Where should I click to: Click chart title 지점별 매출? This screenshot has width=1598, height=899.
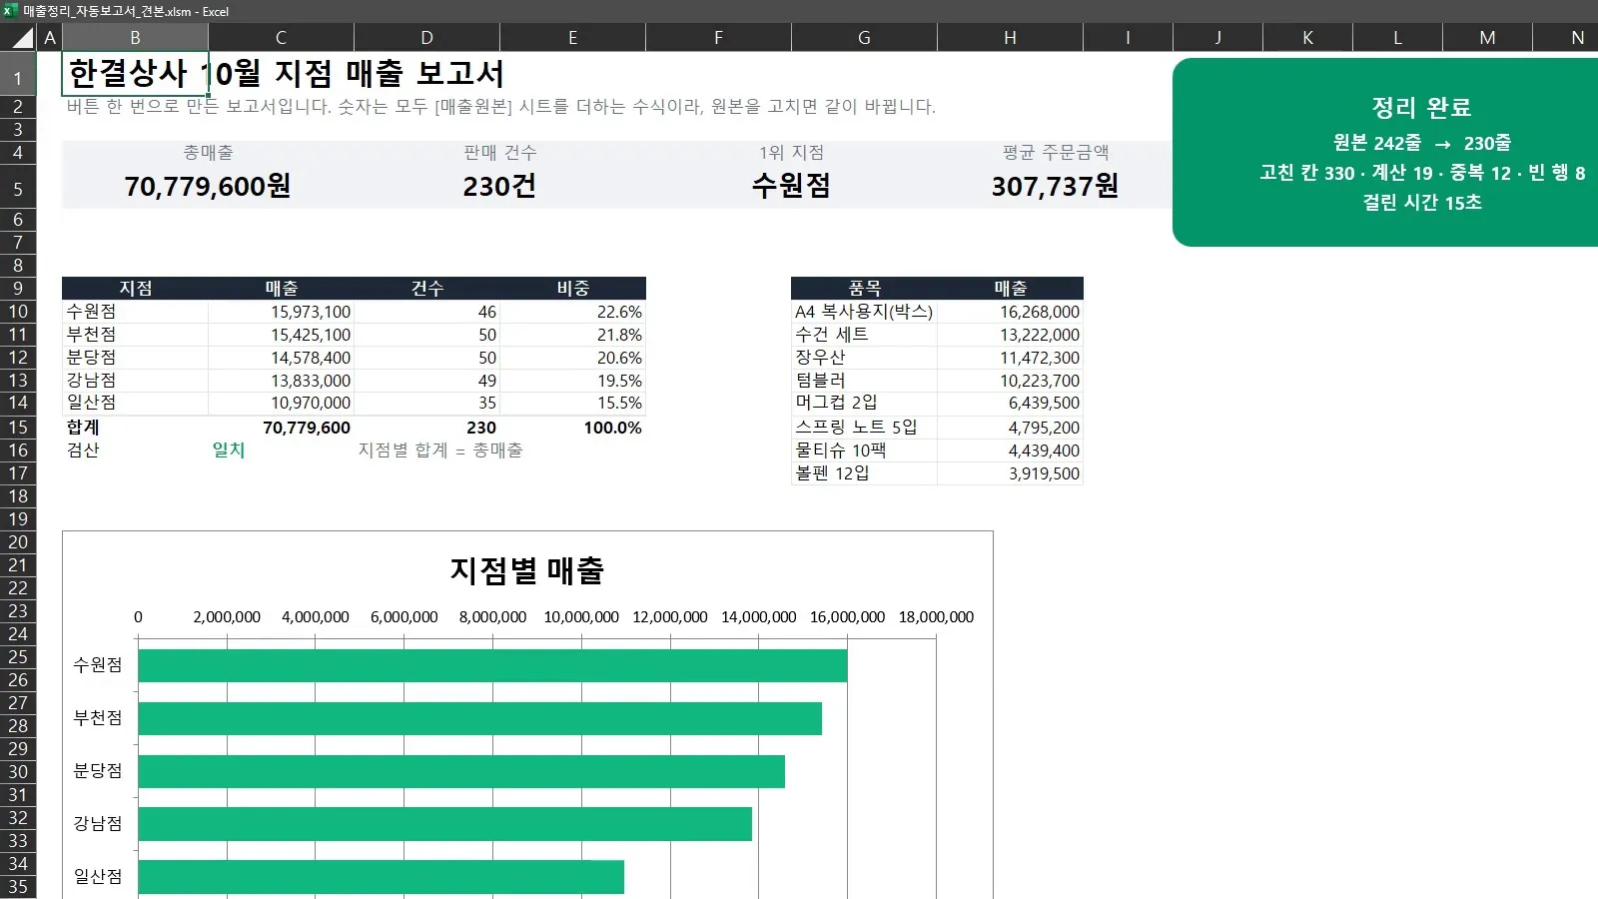tap(527, 570)
